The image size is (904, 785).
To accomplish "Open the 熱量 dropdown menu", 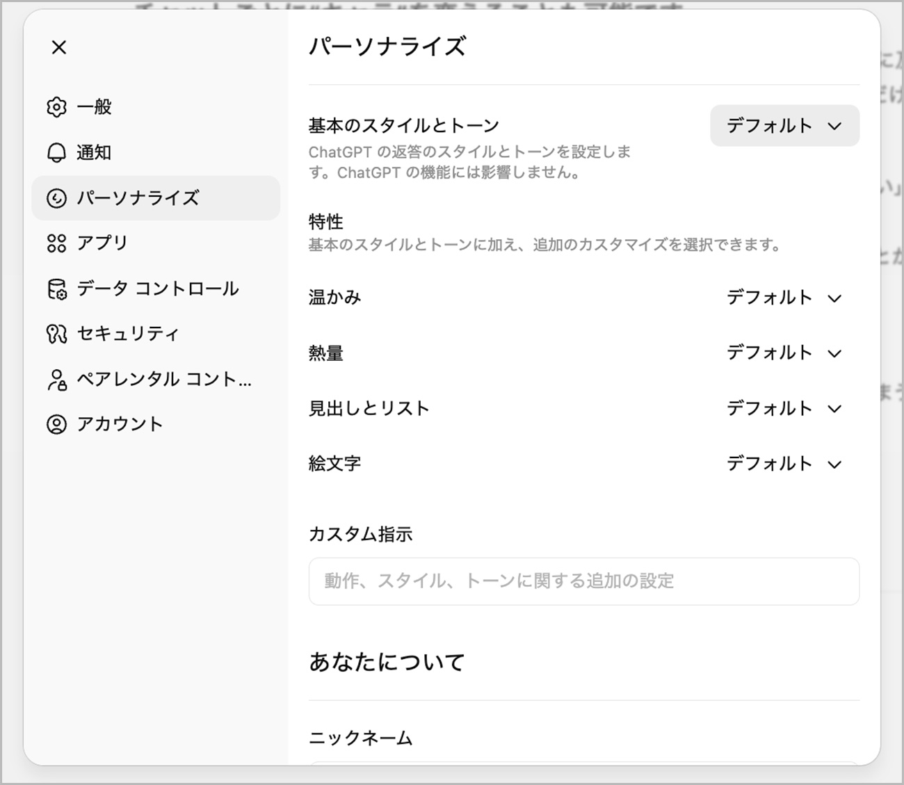I will pyautogui.click(x=784, y=353).
